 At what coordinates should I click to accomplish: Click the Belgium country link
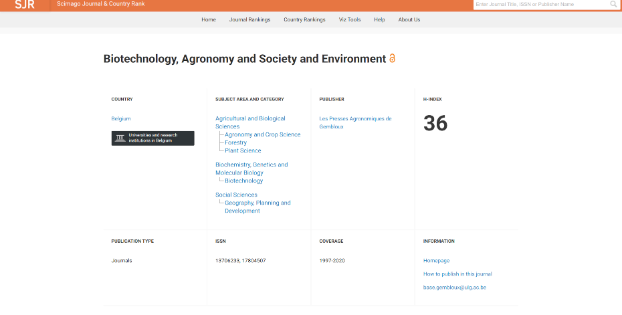121,118
